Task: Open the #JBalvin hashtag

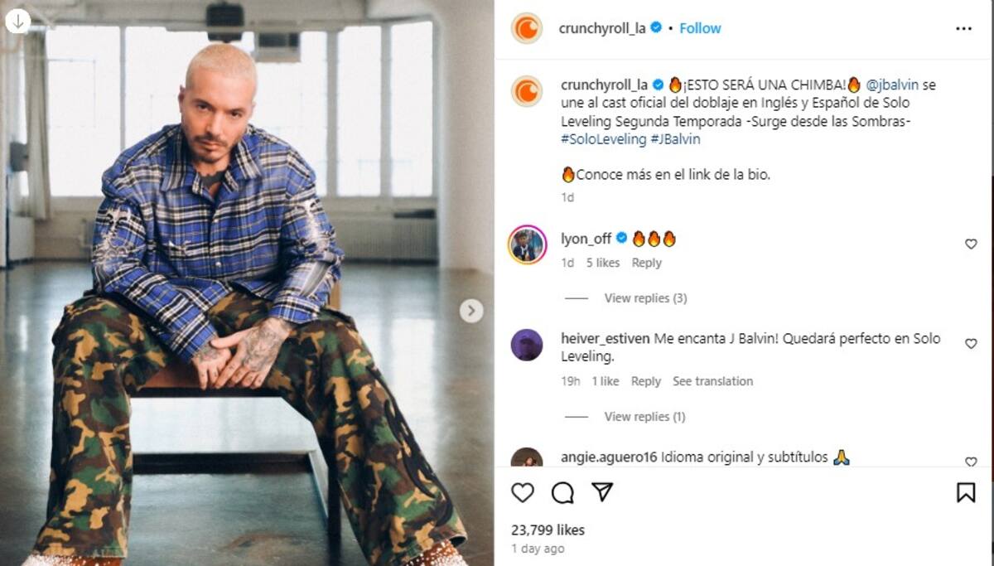Action: [x=675, y=139]
